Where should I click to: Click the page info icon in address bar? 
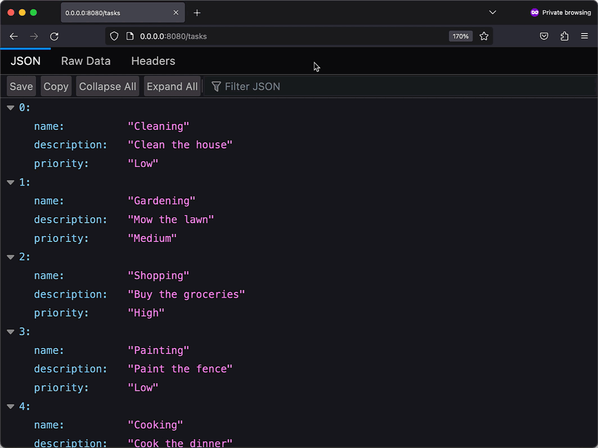coord(131,36)
